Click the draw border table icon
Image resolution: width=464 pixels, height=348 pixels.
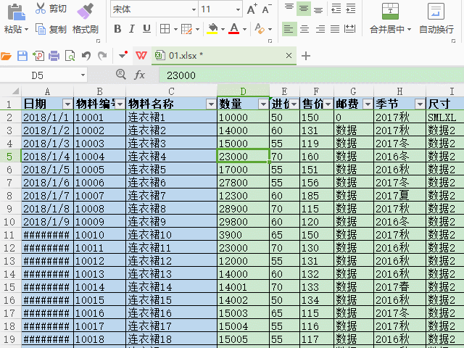187,29
